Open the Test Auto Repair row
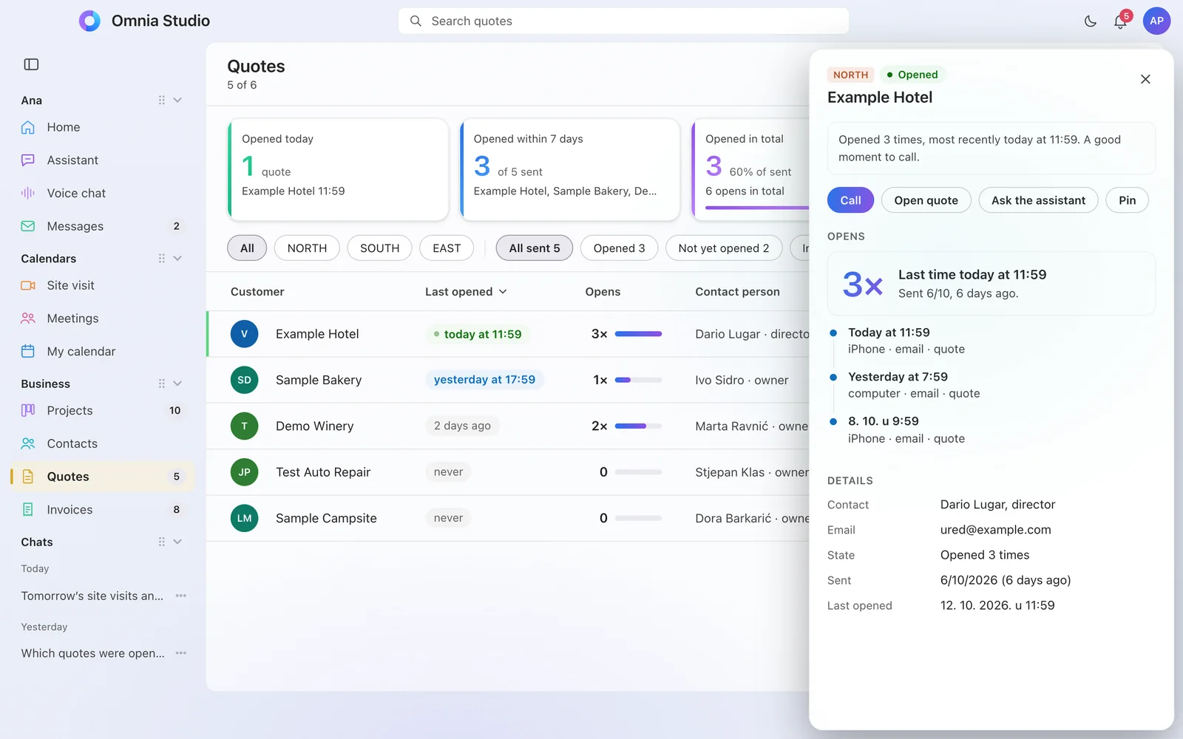The image size is (1183, 739). pos(508,472)
